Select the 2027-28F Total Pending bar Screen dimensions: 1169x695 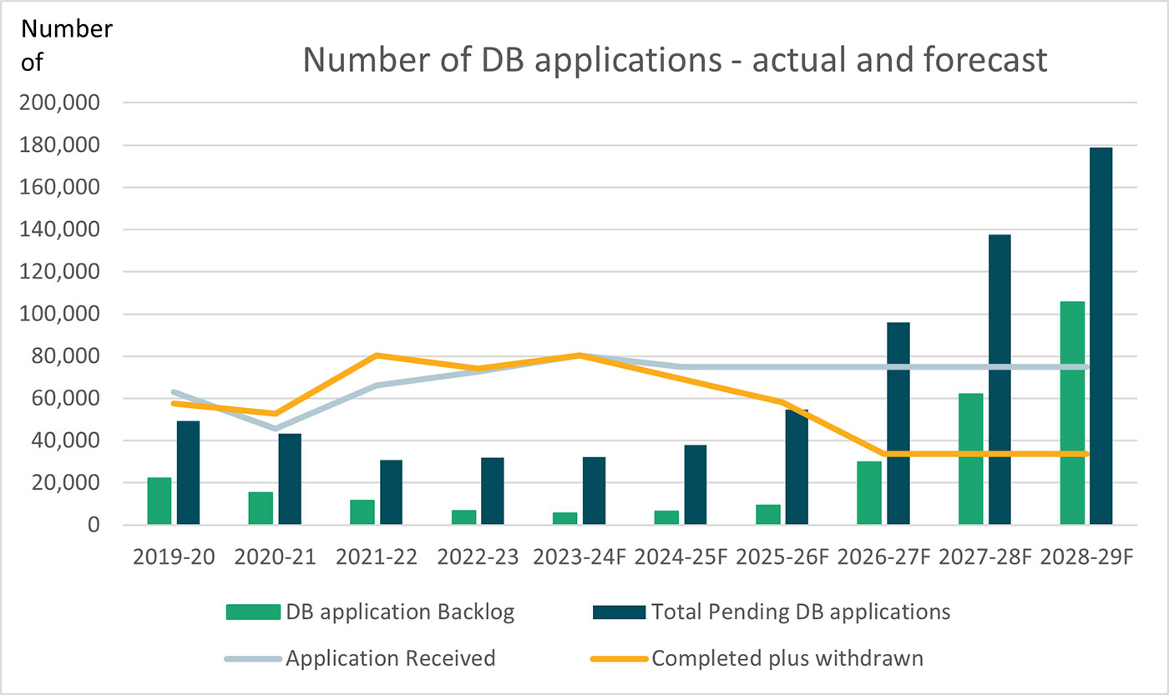tap(999, 380)
